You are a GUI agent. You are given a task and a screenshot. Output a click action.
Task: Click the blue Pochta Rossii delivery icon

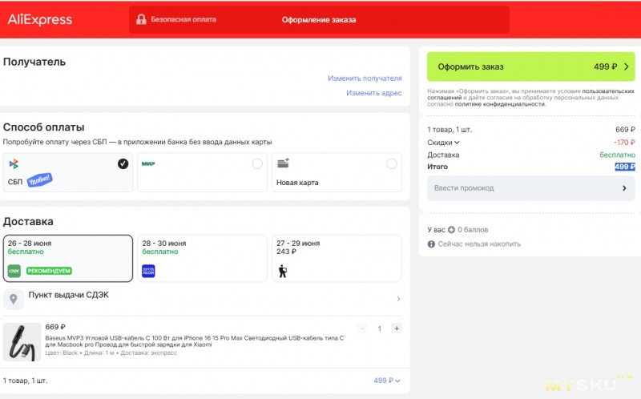point(148,271)
